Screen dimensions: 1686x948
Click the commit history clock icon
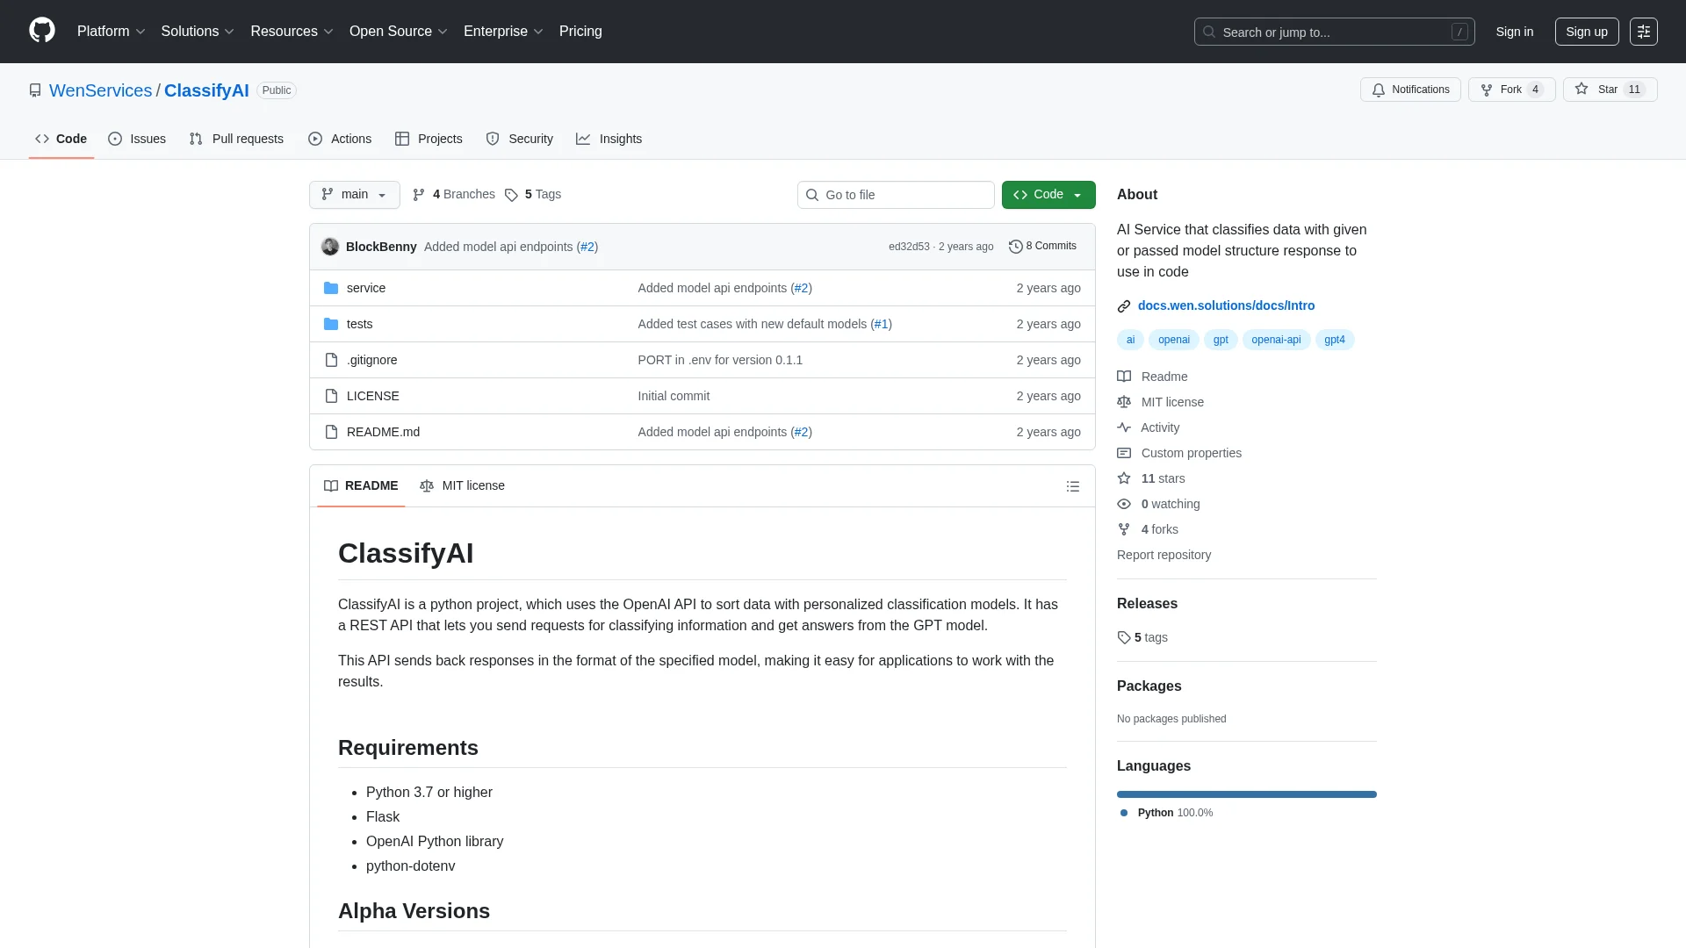pos(1015,247)
